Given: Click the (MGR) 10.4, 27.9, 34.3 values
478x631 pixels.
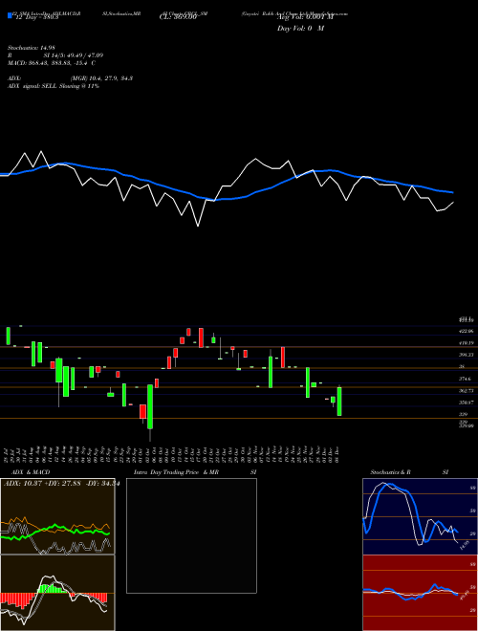Looking at the screenshot, I should (101, 78).
